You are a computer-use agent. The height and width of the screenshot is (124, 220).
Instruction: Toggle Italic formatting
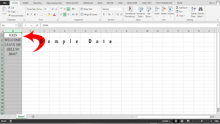point(31,14)
